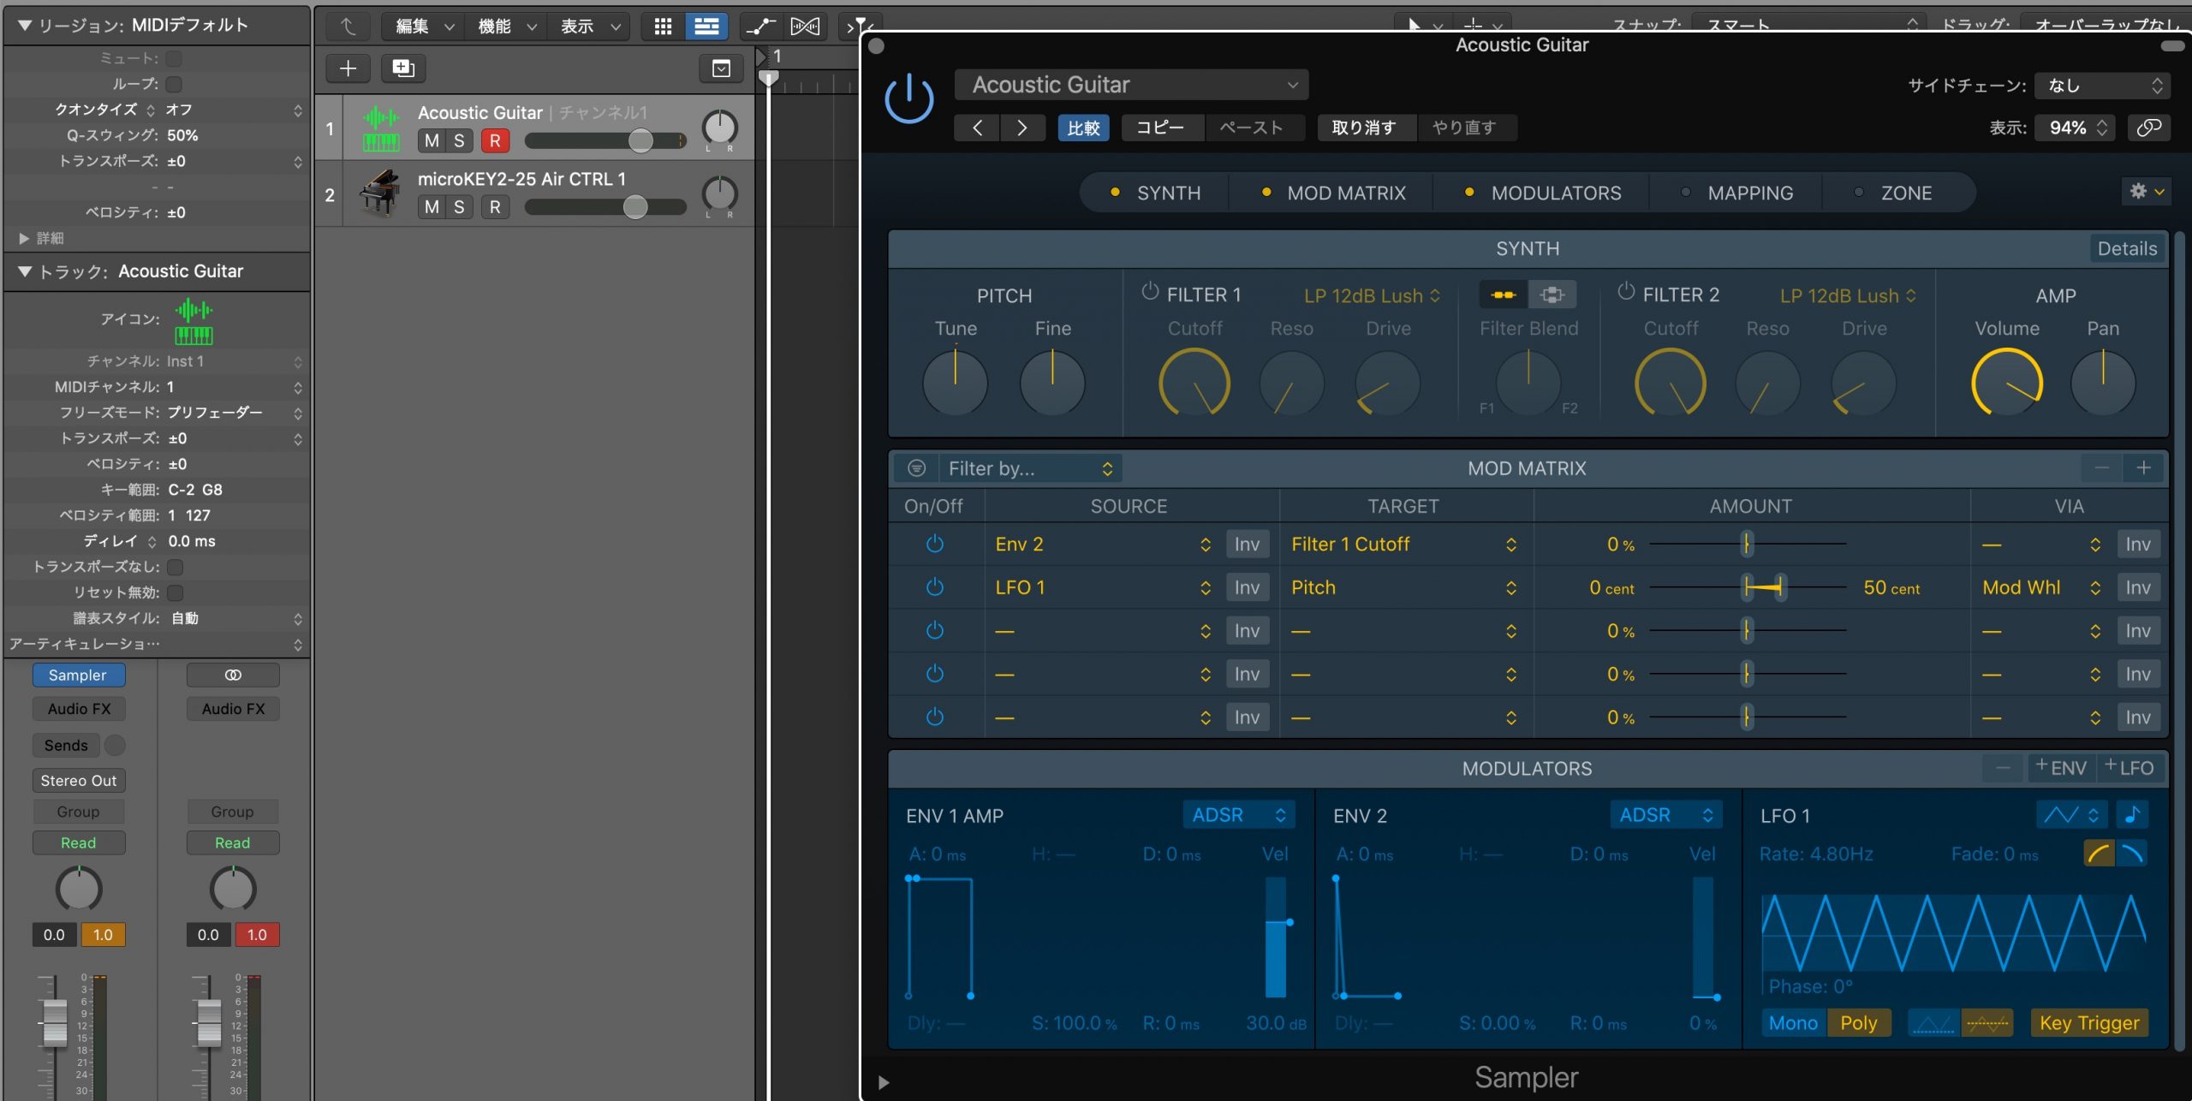Open the Filter 1 Cutoff target dropdown
The image size is (2192, 1101).
click(1403, 544)
